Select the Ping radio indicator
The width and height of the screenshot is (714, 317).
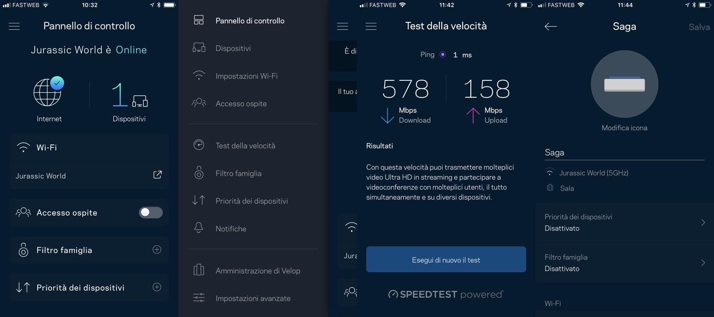tap(443, 55)
